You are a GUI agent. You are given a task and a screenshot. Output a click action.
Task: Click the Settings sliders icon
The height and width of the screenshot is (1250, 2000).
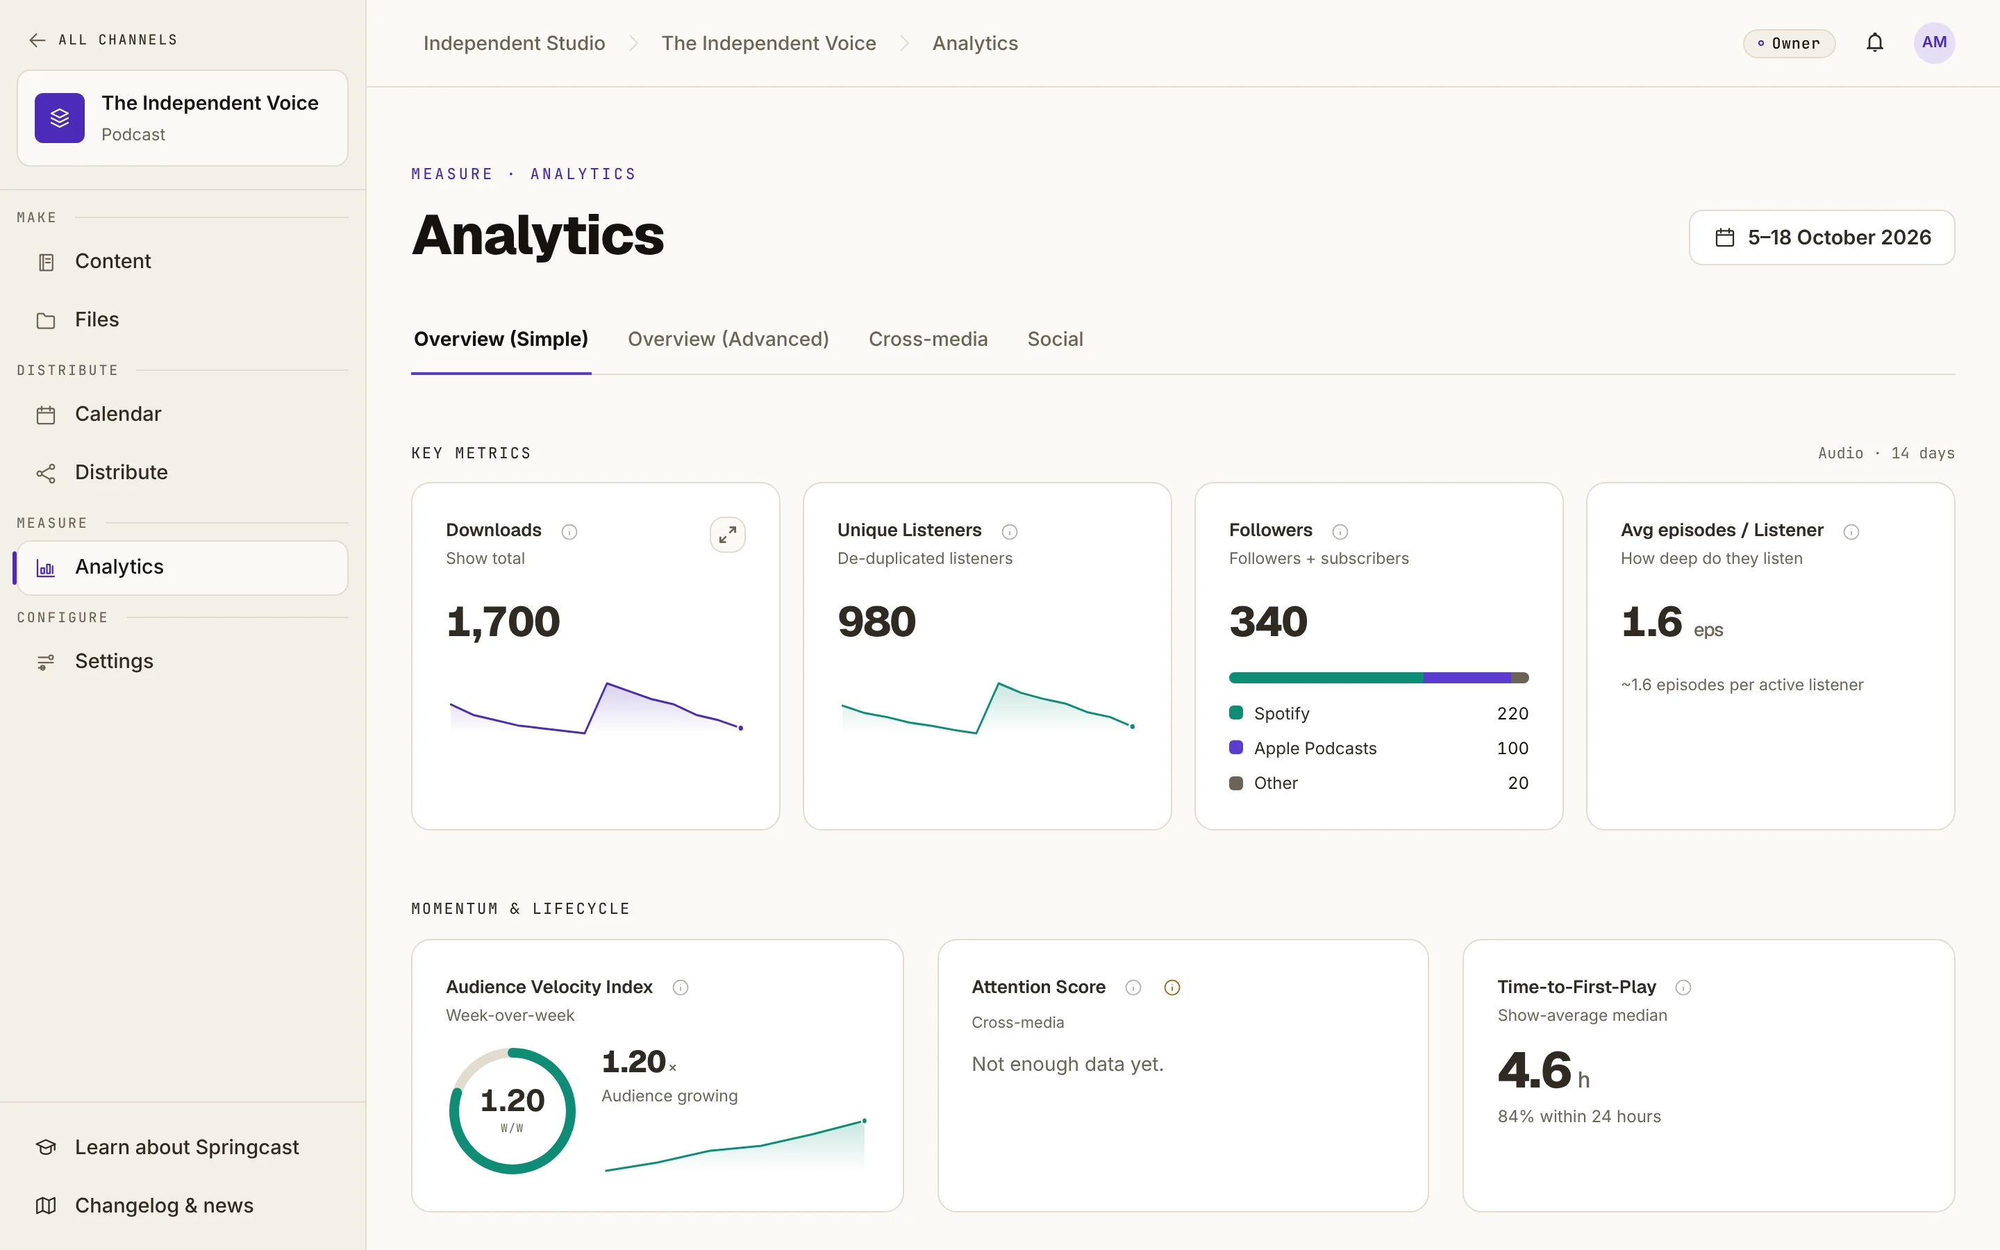[x=47, y=662]
